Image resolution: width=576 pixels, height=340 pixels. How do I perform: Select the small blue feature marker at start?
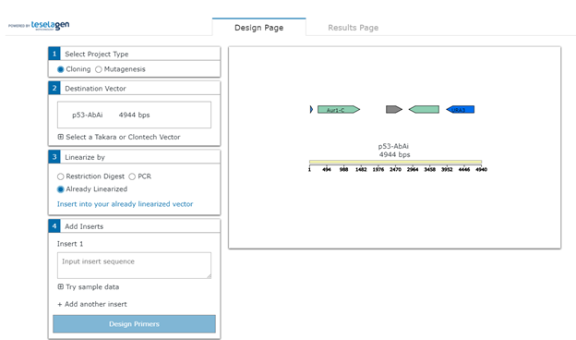click(x=311, y=109)
